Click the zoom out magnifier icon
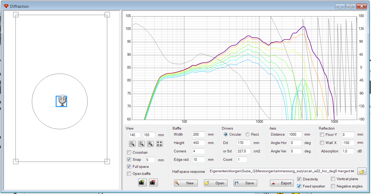Image resolution: width=371 pixels, height=194 pixels. point(132,143)
